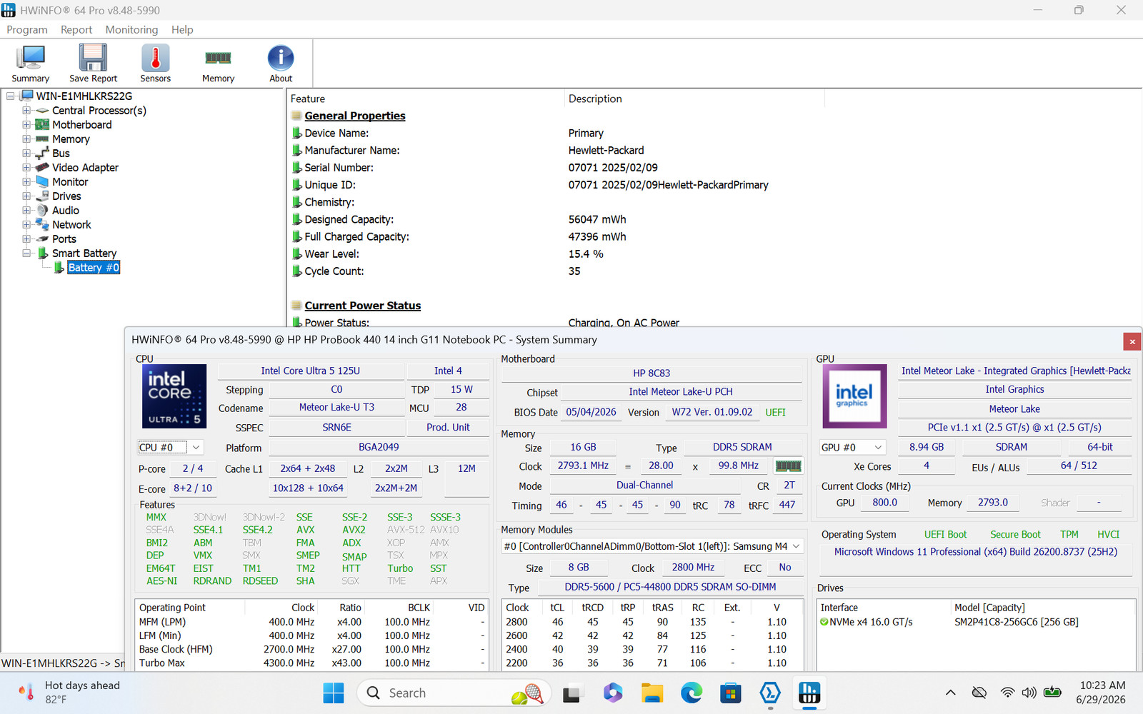Open the Report menu
The width and height of the screenshot is (1143, 714).
point(76,29)
